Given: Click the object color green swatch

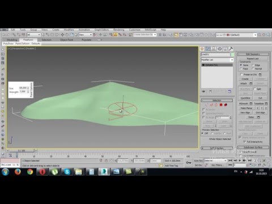Looking at the screenshot, I should [232, 54].
